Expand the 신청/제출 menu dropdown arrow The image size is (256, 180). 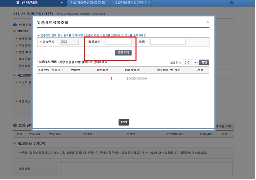click(62, 3)
